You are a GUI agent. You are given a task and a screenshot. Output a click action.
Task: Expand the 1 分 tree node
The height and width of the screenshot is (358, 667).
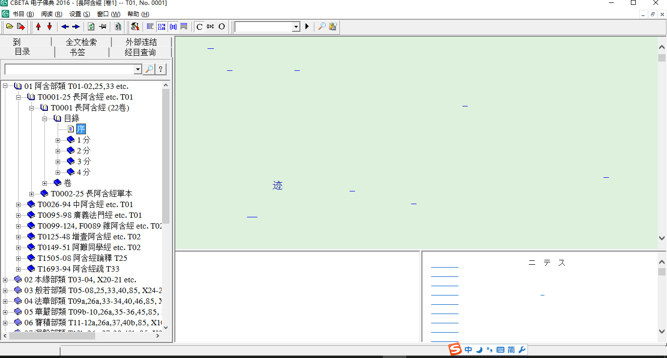pos(58,140)
